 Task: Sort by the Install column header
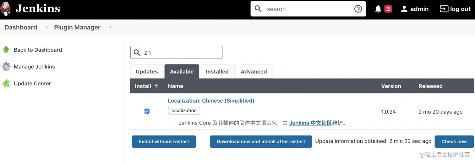[x=146, y=86]
